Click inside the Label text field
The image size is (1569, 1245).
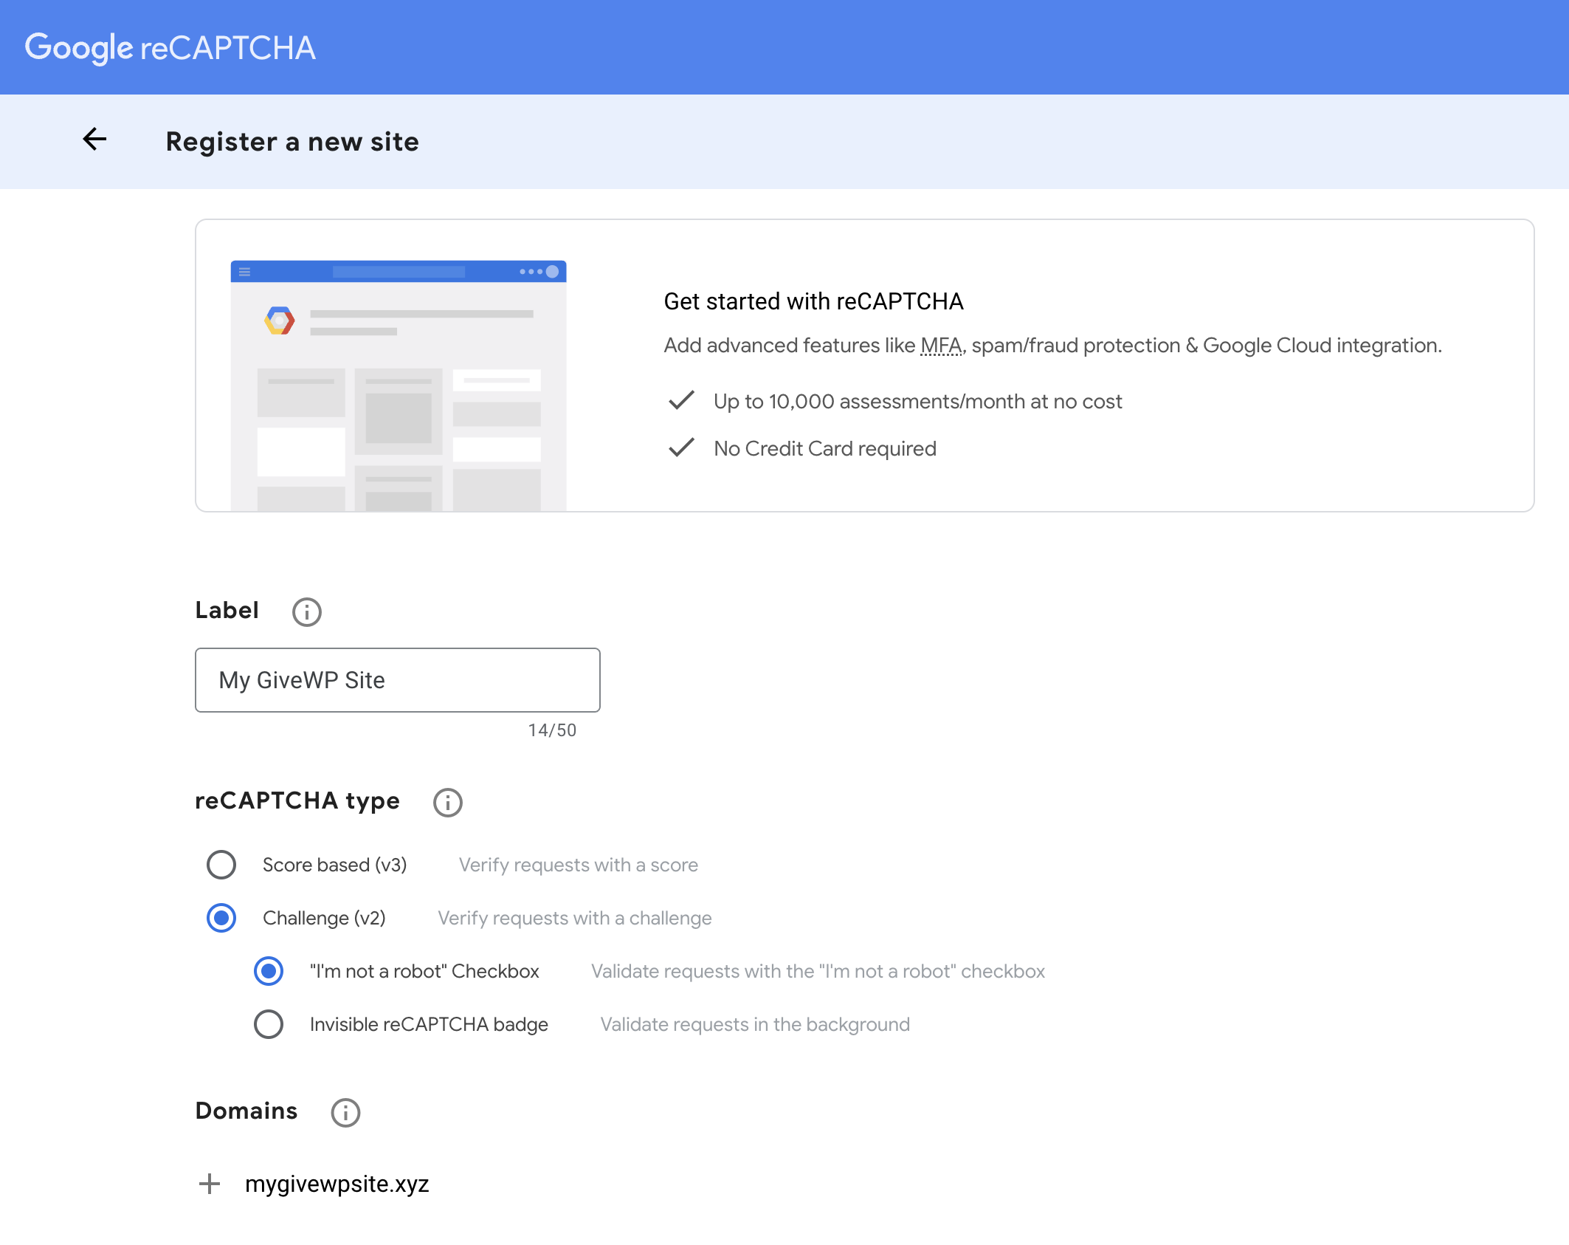[x=397, y=680]
